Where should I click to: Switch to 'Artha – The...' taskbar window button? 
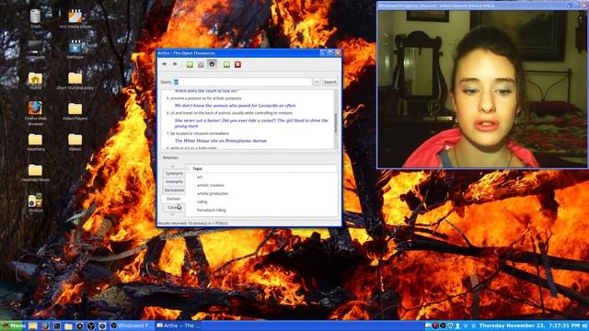(177, 325)
